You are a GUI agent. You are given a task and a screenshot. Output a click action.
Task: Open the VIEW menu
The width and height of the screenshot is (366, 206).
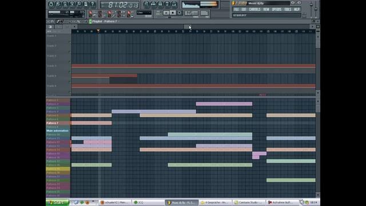coord(266,9)
